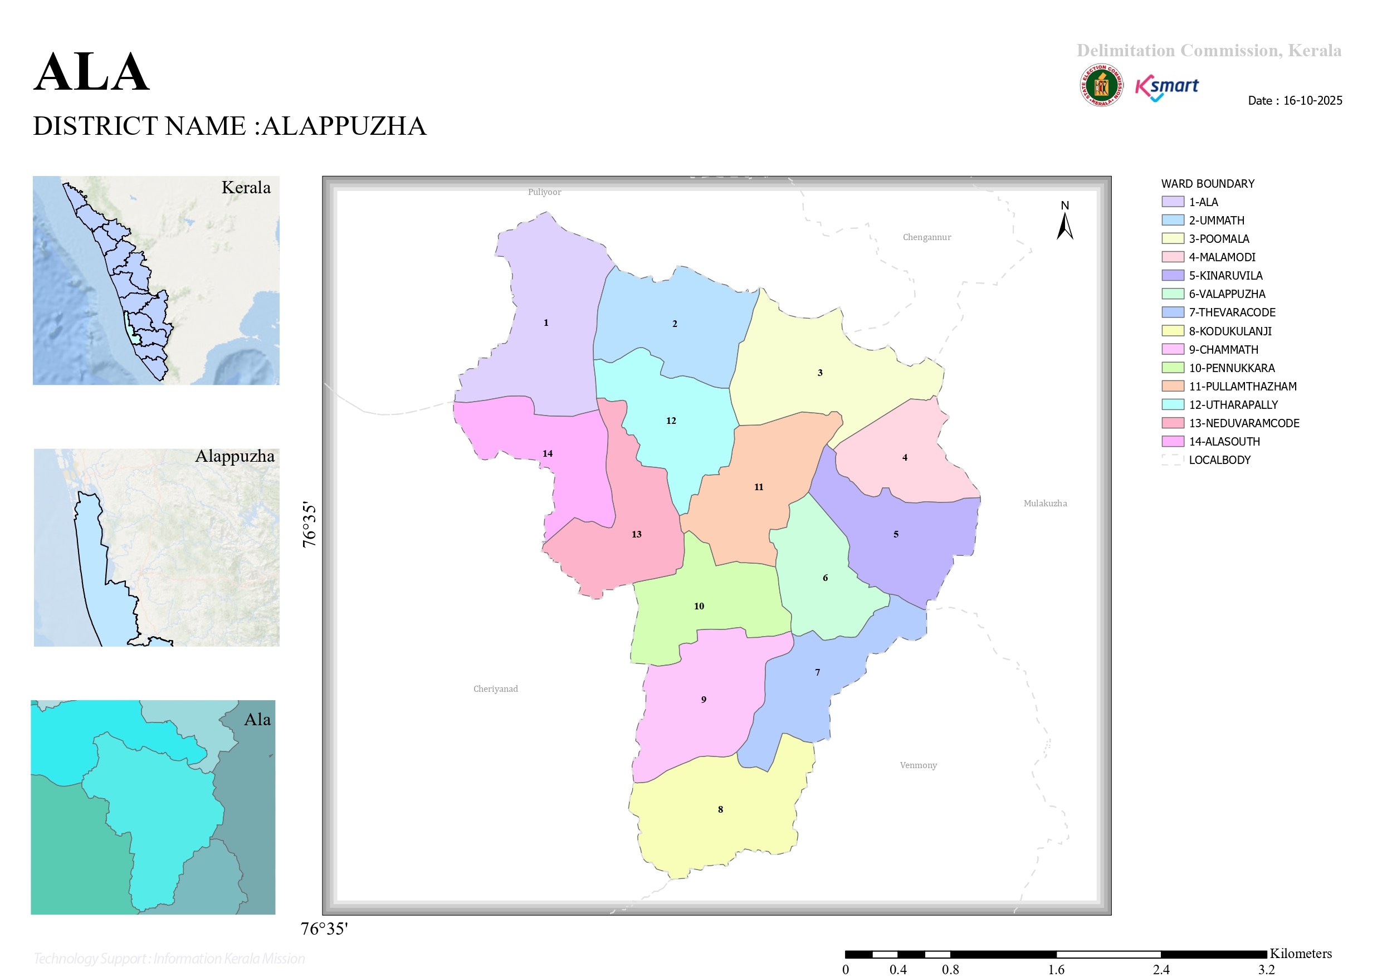Screen dimensions: 1382x977
Task: Select the 4-MALAMODI legend color swatch
Action: [x=1173, y=257]
